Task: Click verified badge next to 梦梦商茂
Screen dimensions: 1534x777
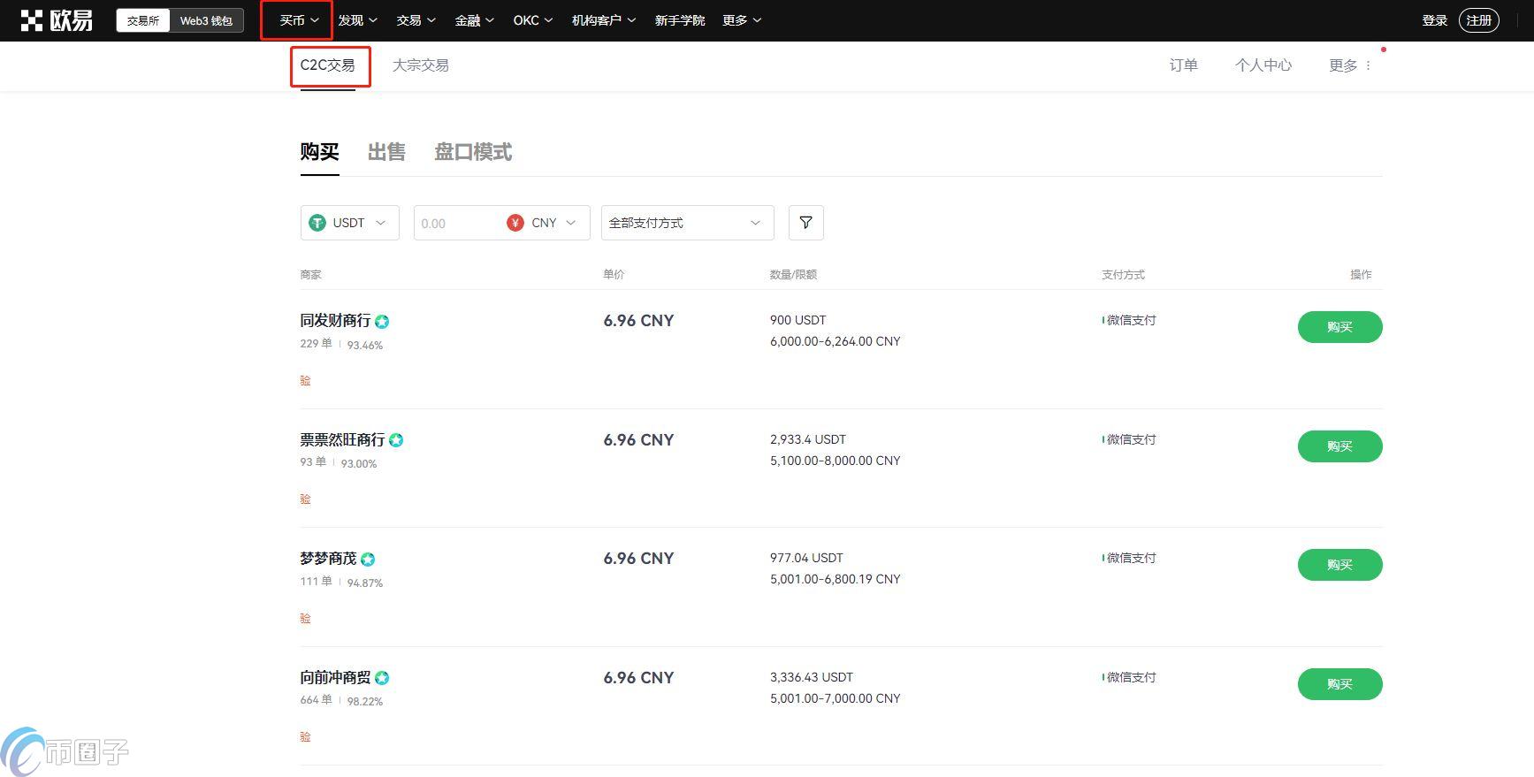Action: click(x=368, y=560)
